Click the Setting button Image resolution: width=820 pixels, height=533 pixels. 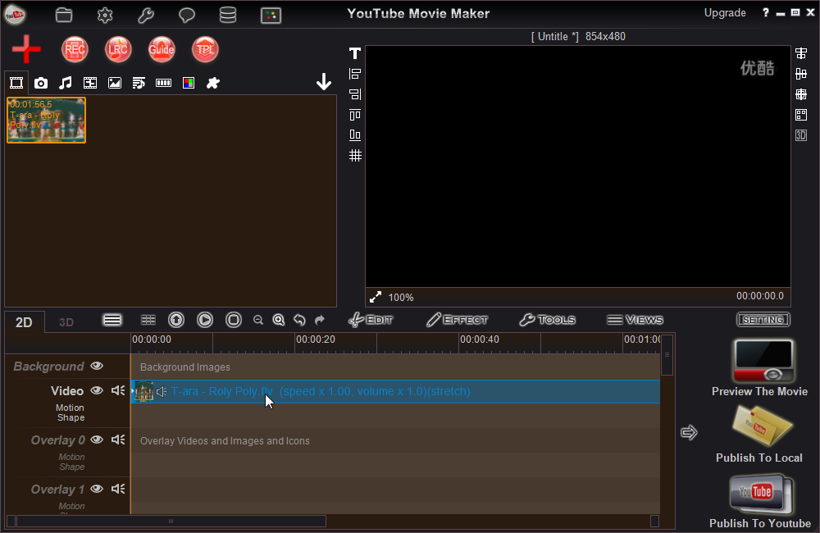click(x=763, y=320)
